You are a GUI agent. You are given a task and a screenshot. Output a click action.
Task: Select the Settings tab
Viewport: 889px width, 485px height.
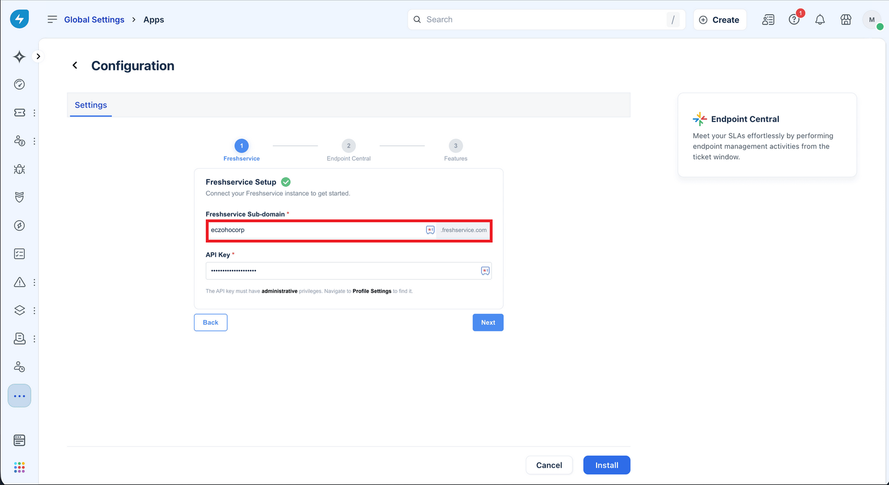click(91, 105)
